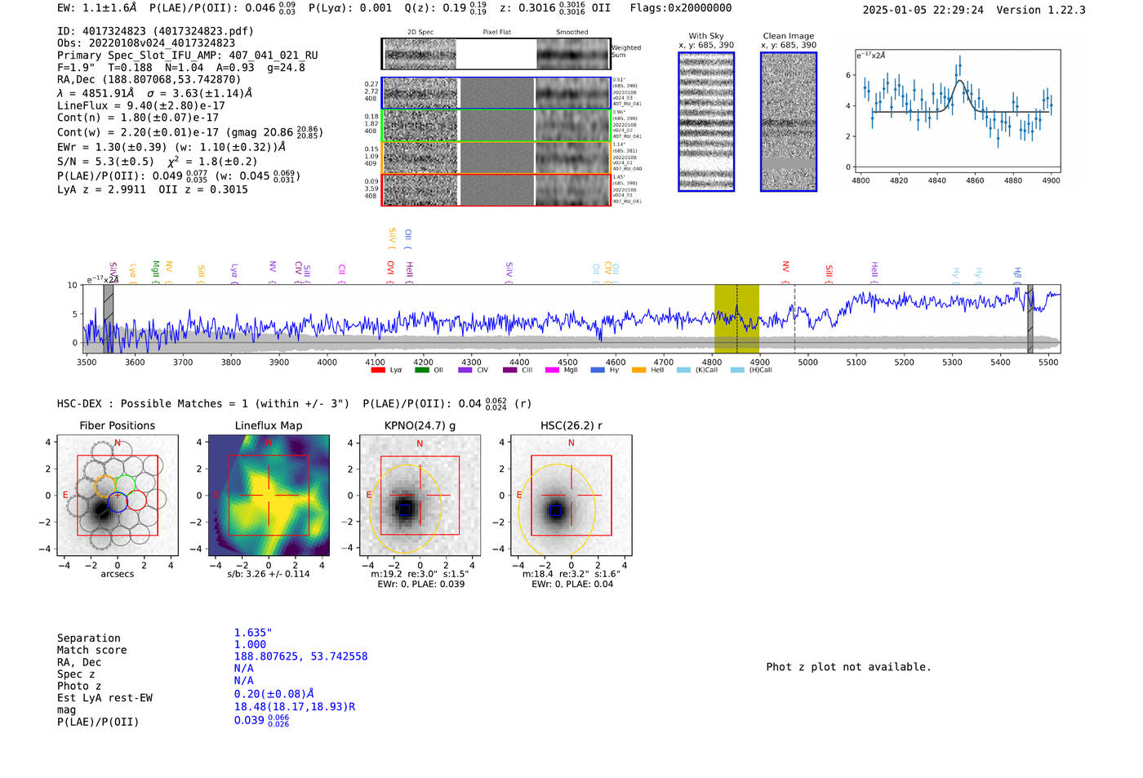Viewport: 1143px width, 778px height.
Task: Click the Lineflux Map image
Action: tap(269, 496)
